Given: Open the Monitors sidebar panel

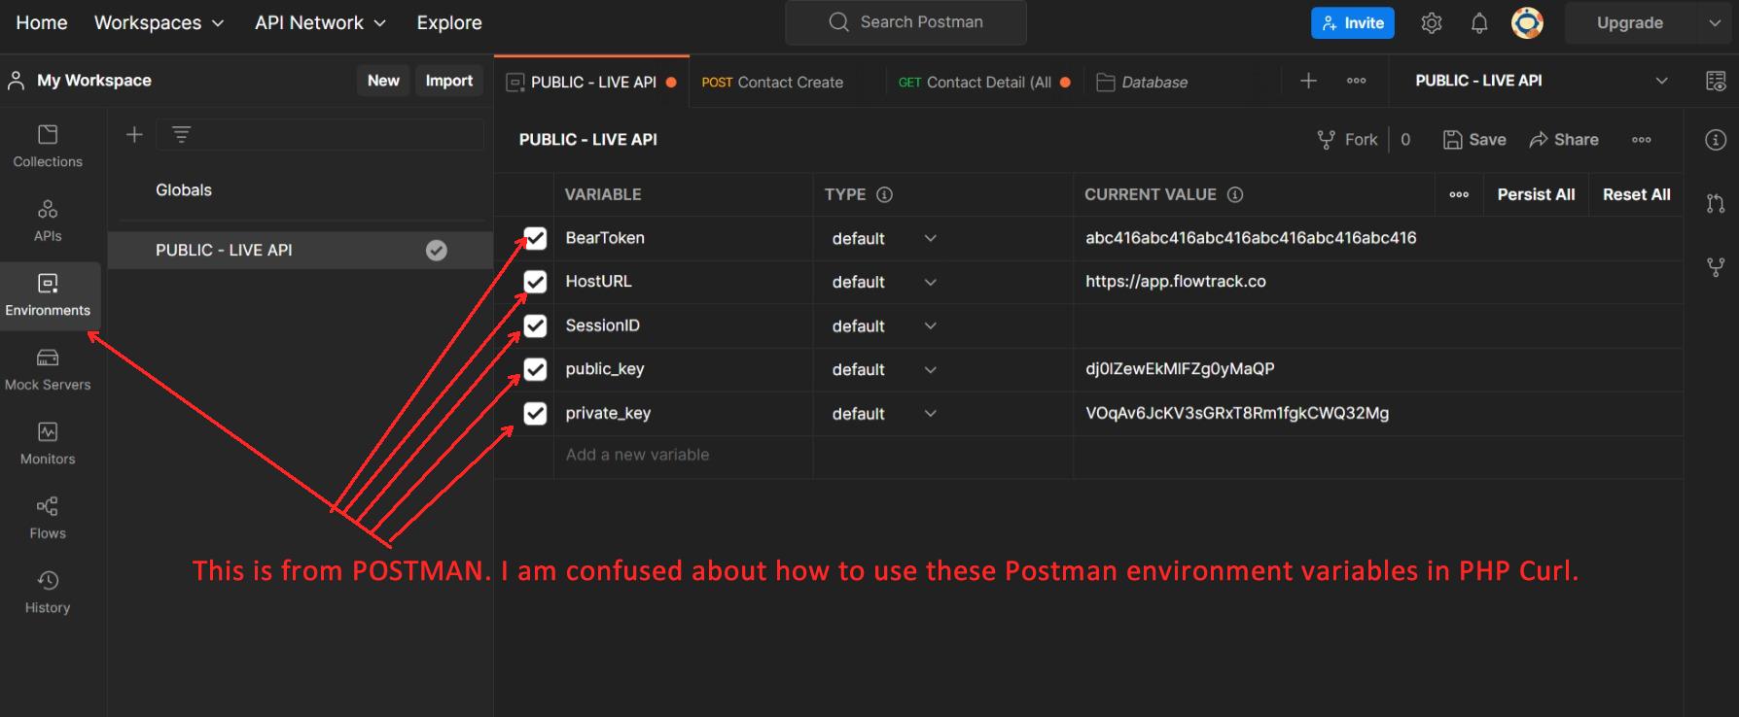Looking at the screenshot, I should [48, 444].
